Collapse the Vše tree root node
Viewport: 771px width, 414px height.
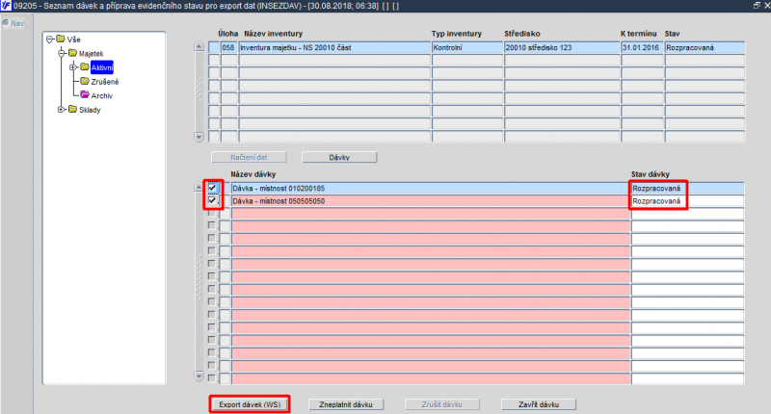coord(50,39)
